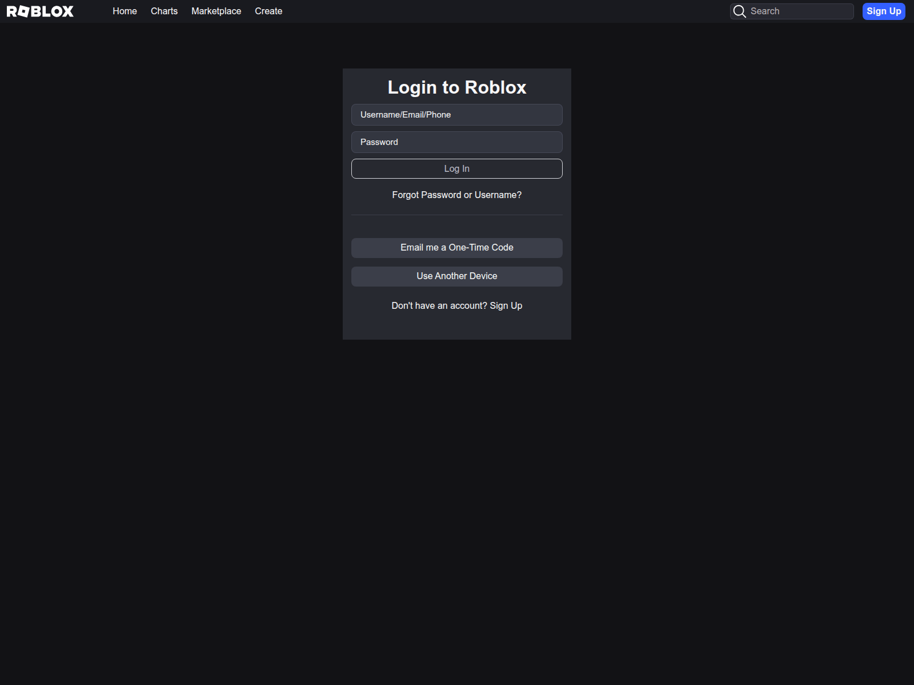
Task: Click the blue Sign Up button
Action: pyautogui.click(x=884, y=11)
